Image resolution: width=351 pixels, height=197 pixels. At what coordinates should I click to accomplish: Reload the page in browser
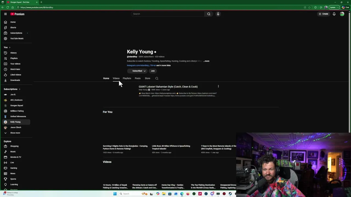pyautogui.click(x=8, y=7)
